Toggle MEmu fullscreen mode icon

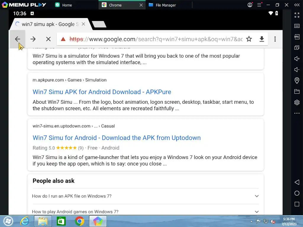pyautogui.click(x=297, y=15)
